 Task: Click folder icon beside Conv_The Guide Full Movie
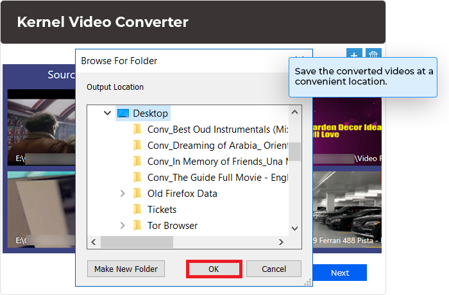pos(137,177)
